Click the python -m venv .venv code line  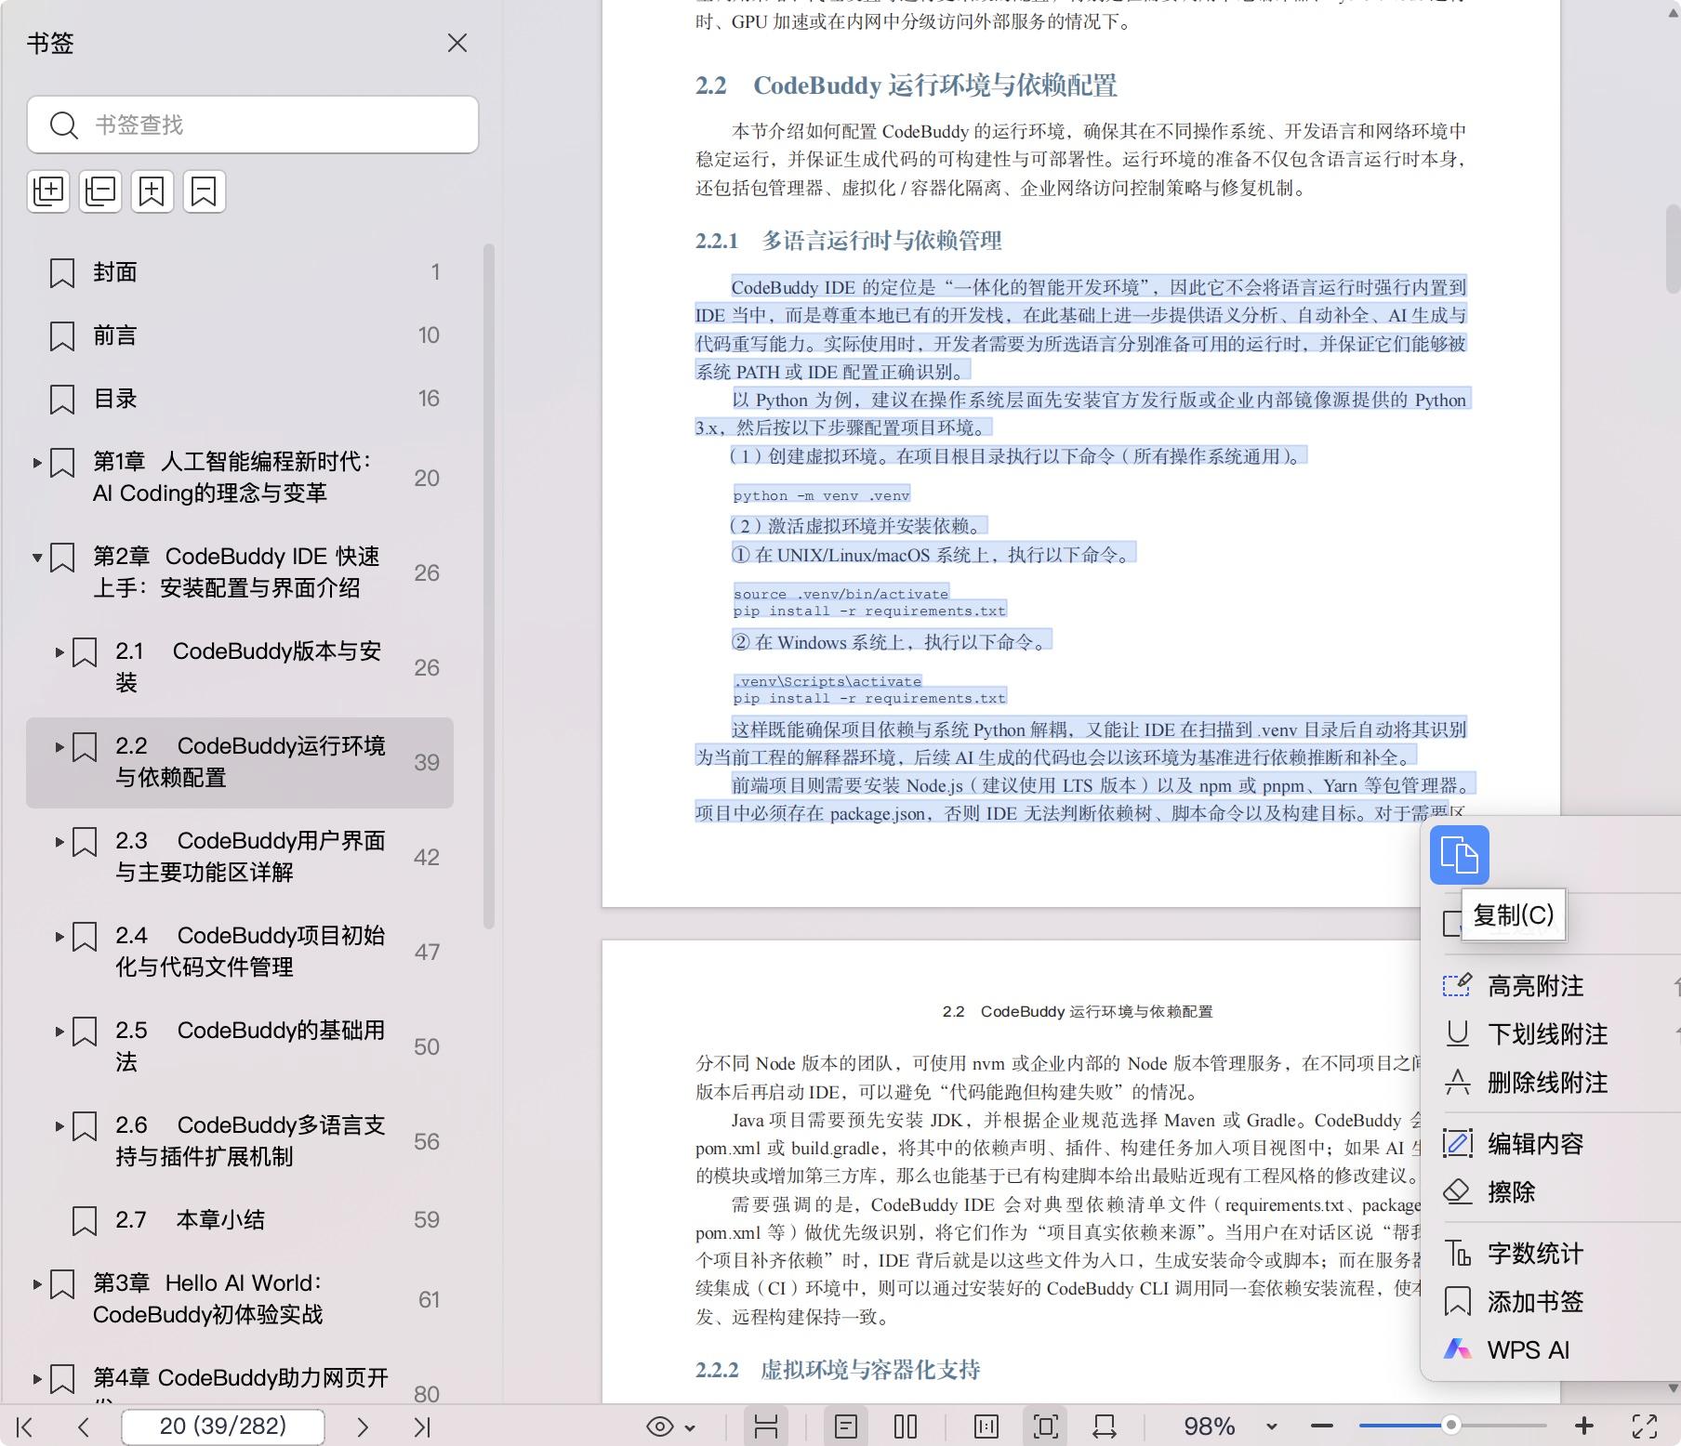[x=822, y=495]
